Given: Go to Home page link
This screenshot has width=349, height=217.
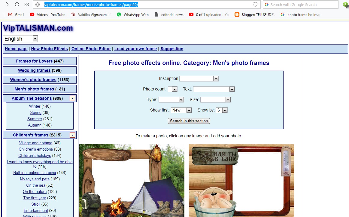Looking at the screenshot, I should pos(16,49).
